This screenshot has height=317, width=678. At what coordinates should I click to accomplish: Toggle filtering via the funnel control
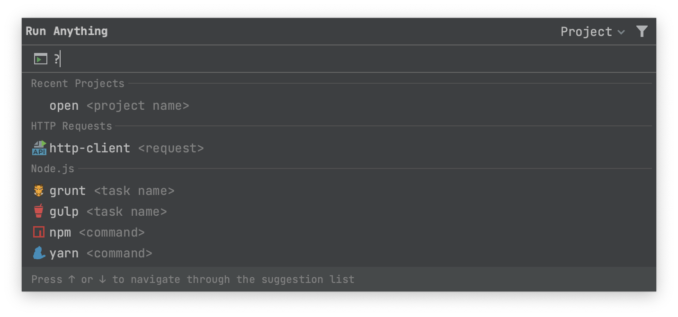point(642,31)
